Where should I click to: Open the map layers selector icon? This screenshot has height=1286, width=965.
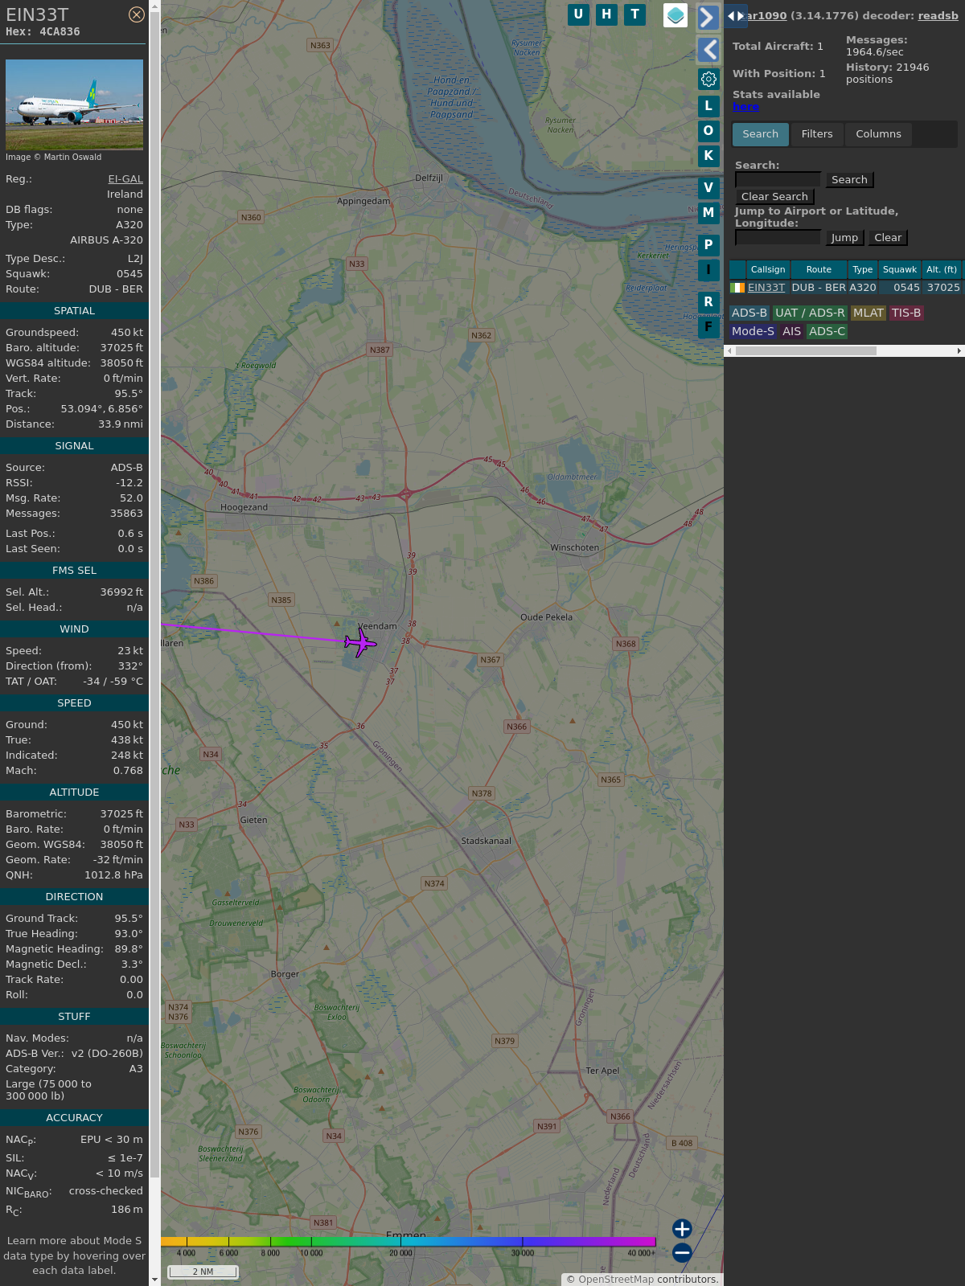coord(675,15)
